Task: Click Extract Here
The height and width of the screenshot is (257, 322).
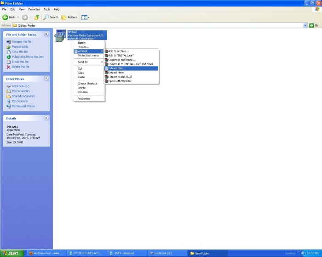Action: click(x=132, y=73)
